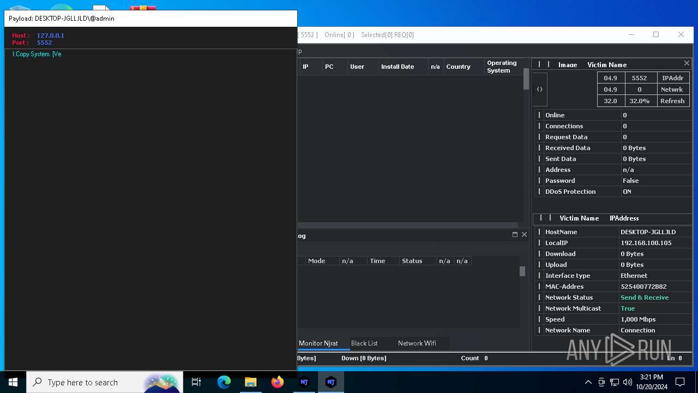Select the Request Data row

tap(612, 137)
